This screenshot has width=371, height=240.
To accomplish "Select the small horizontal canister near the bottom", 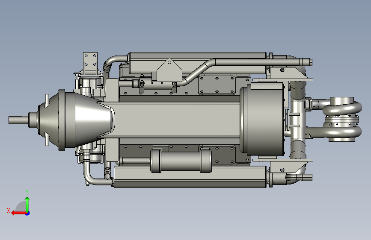I will [x=181, y=161].
